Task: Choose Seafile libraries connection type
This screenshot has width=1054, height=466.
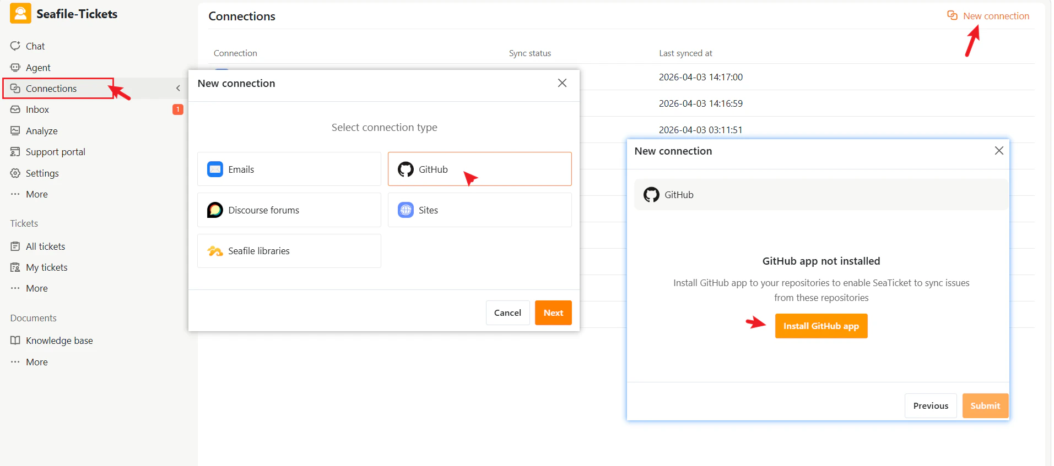Action: point(289,251)
